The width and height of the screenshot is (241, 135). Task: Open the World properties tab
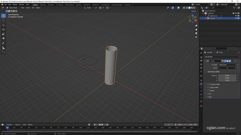tap(201, 71)
